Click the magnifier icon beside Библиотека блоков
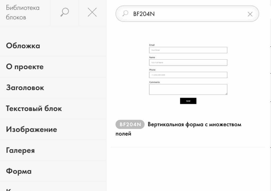This screenshot has width=271, height=191. click(x=65, y=12)
